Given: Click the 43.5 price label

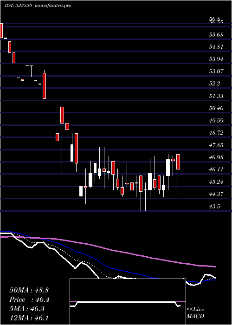Looking at the screenshot, I should (x=214, y=207).
